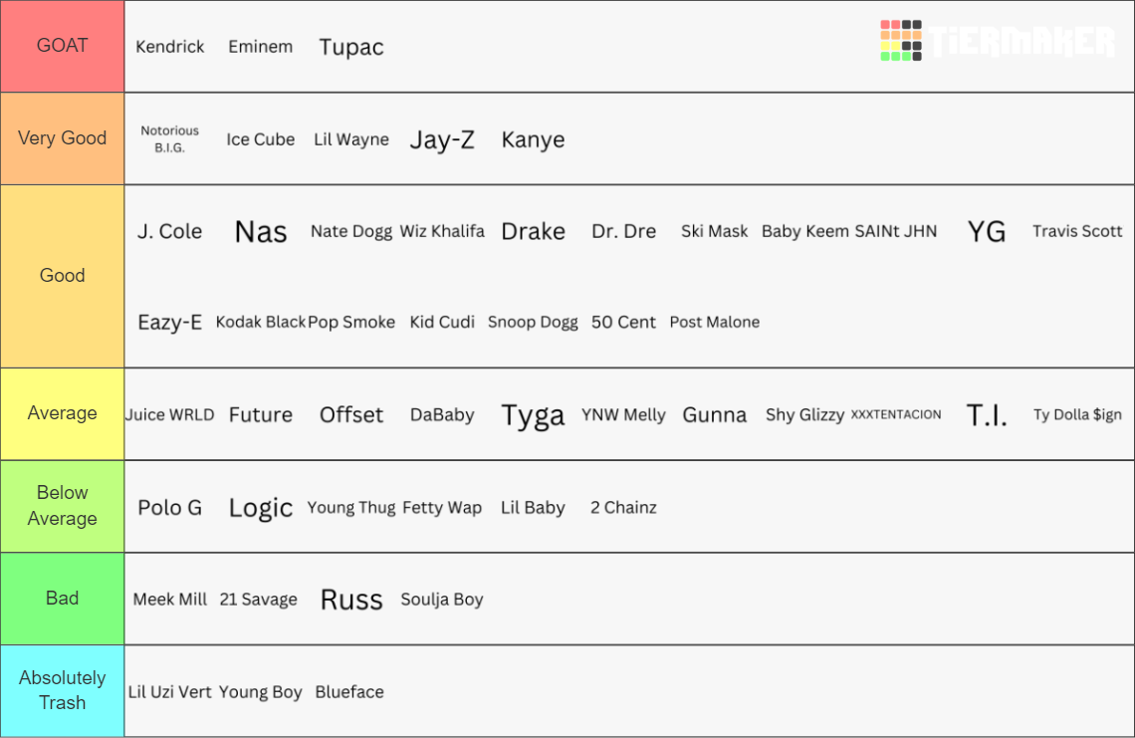Screen dimensions: 1135x738
Task: Click the Absolutely Trash tier label
Action: tap(63, 691)
